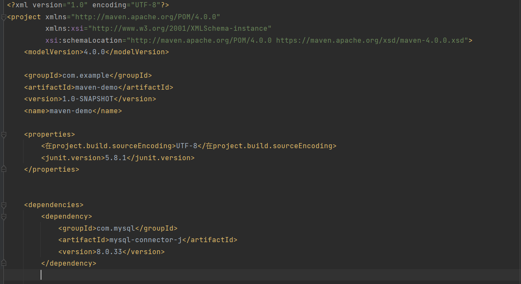The image size is (521, 284).
Task: Click the closing artifactId tag after mysql-connector-j
Action: pyautogui.click(x=210, y=240)
